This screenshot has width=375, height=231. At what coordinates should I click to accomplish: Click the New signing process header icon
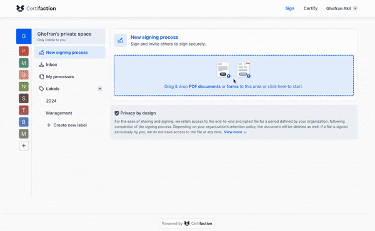tap(120, 40)
